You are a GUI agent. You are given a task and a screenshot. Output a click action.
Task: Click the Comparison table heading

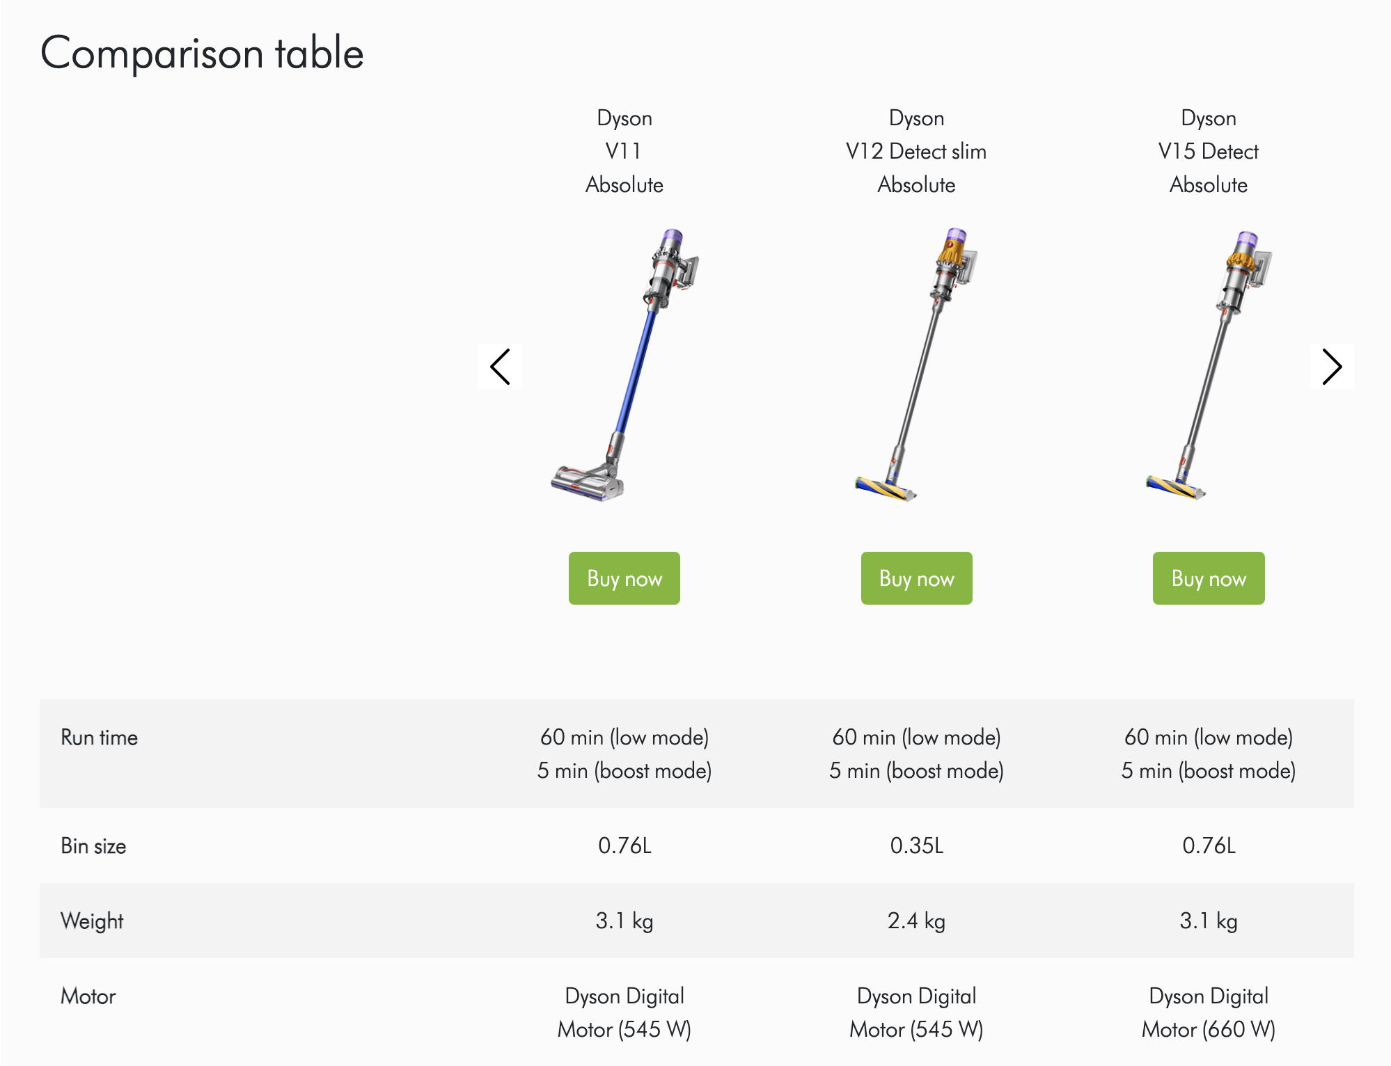click(x=202, y=53)
